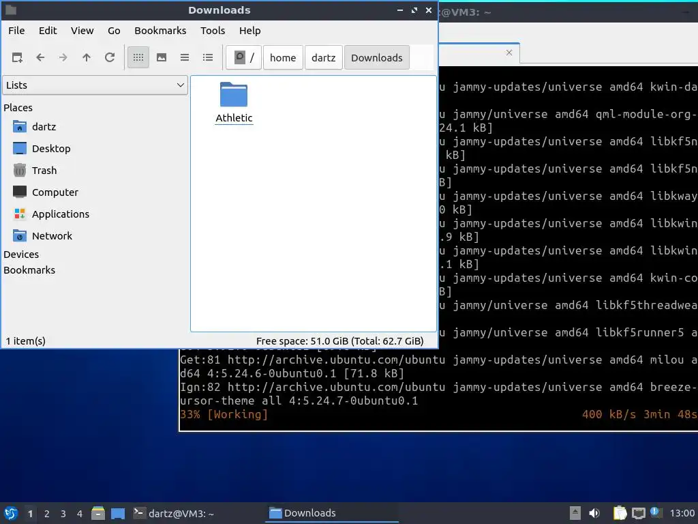The image size is (698, 524).
Task: Click the show desktop icon on the taskbar
Action: 117,513
